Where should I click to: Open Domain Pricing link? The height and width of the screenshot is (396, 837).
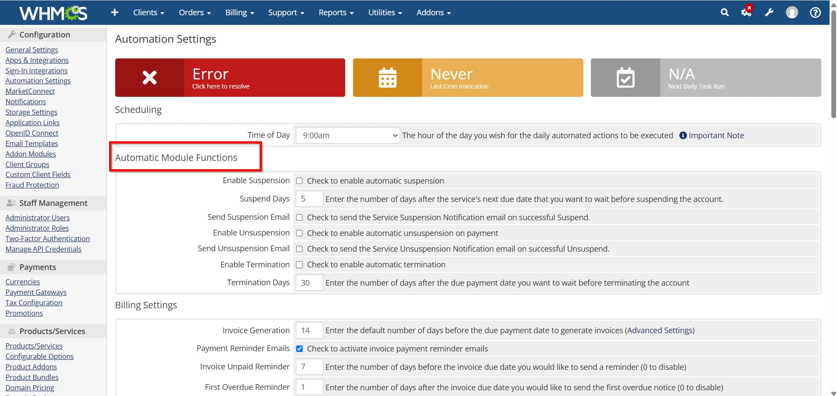click(x=30, y=388)
